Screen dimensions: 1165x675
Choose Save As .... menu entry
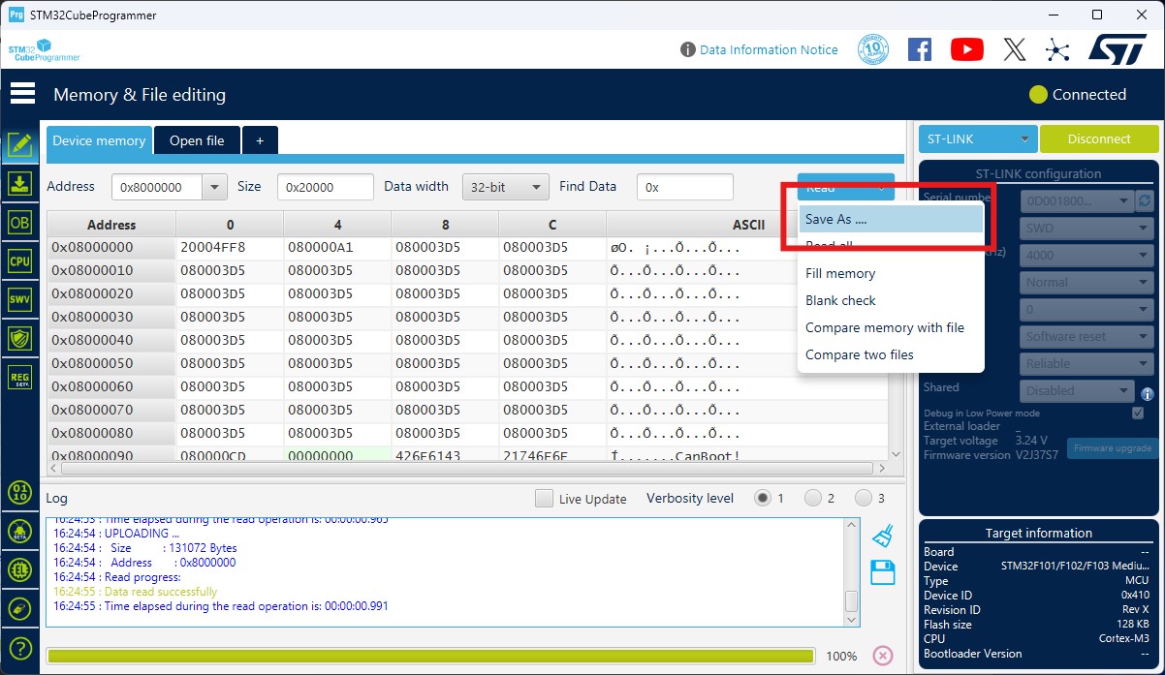891,219
